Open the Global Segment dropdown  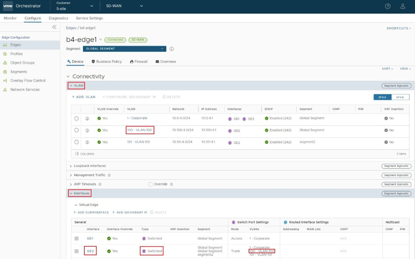tap(124, 49)
